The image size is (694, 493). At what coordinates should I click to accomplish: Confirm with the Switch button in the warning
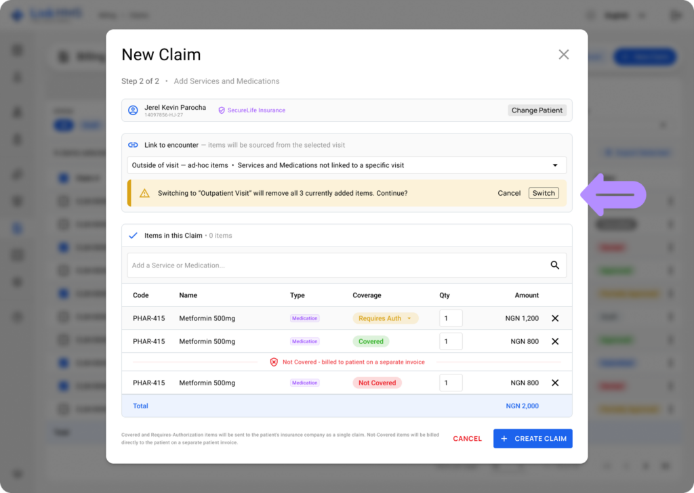point(544,193)
